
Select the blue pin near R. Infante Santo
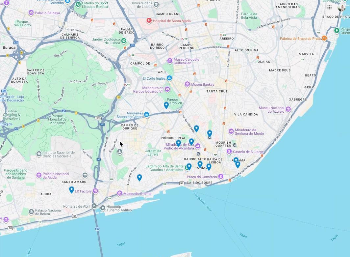click(139, 178)
